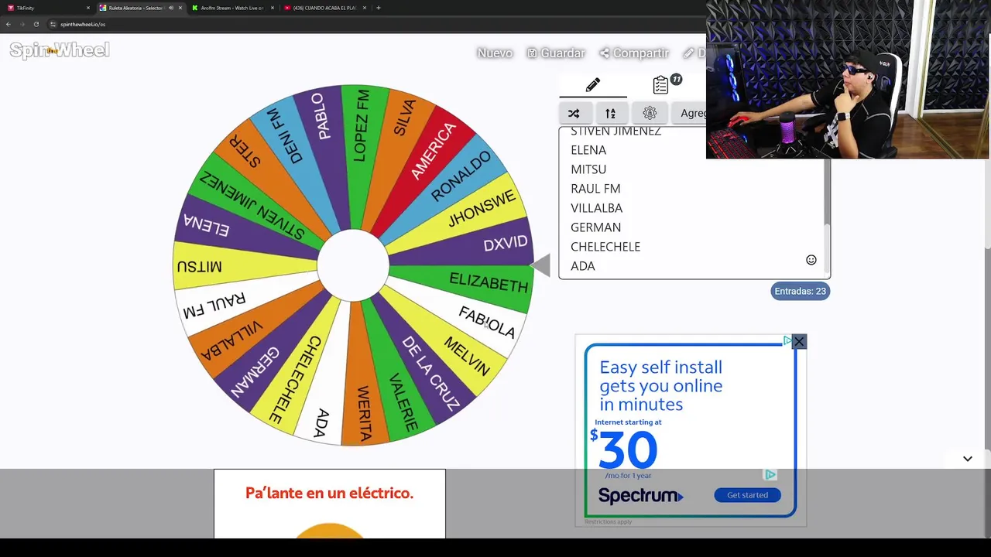
Task: Click GERMAN in the entries list
Action: (x=595, y=227)
